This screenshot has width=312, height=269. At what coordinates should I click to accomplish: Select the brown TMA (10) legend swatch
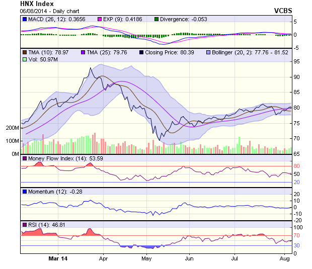(24, 52)
